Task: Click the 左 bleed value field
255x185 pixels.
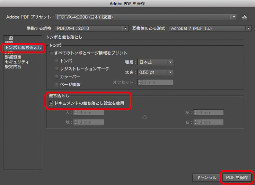Action: pyautogui.click(x=211, y=112)
